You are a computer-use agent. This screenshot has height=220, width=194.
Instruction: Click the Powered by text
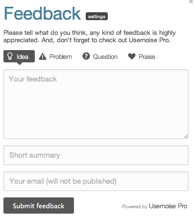(x=135, y=206)
